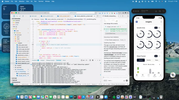Toggle Mood Tracker bar chart view button

pyautogui.click(x=156, y=56)
